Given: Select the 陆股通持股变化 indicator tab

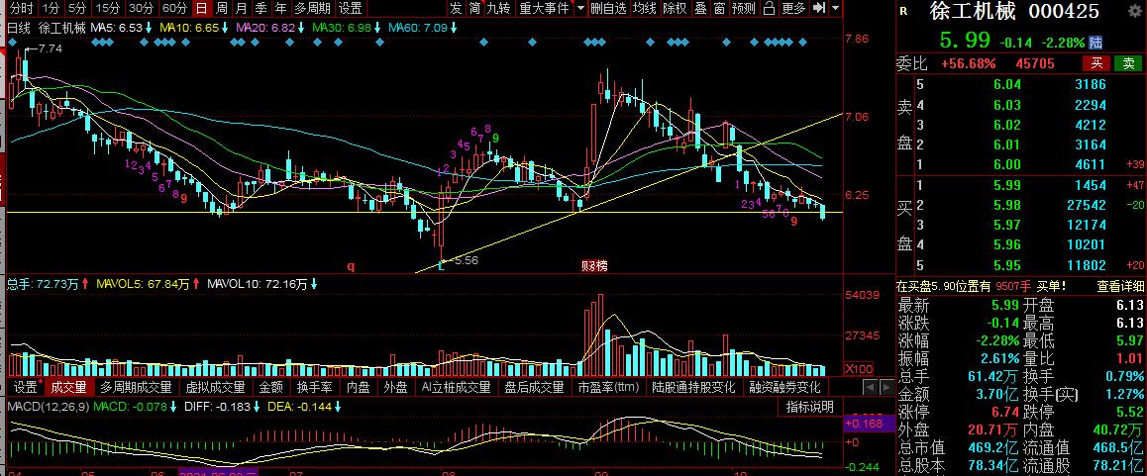Looking at the screenshot, I should pyautogui.click(x=693, y=387).
